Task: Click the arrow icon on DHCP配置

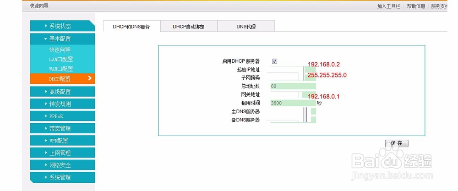Action: (90, 78)
